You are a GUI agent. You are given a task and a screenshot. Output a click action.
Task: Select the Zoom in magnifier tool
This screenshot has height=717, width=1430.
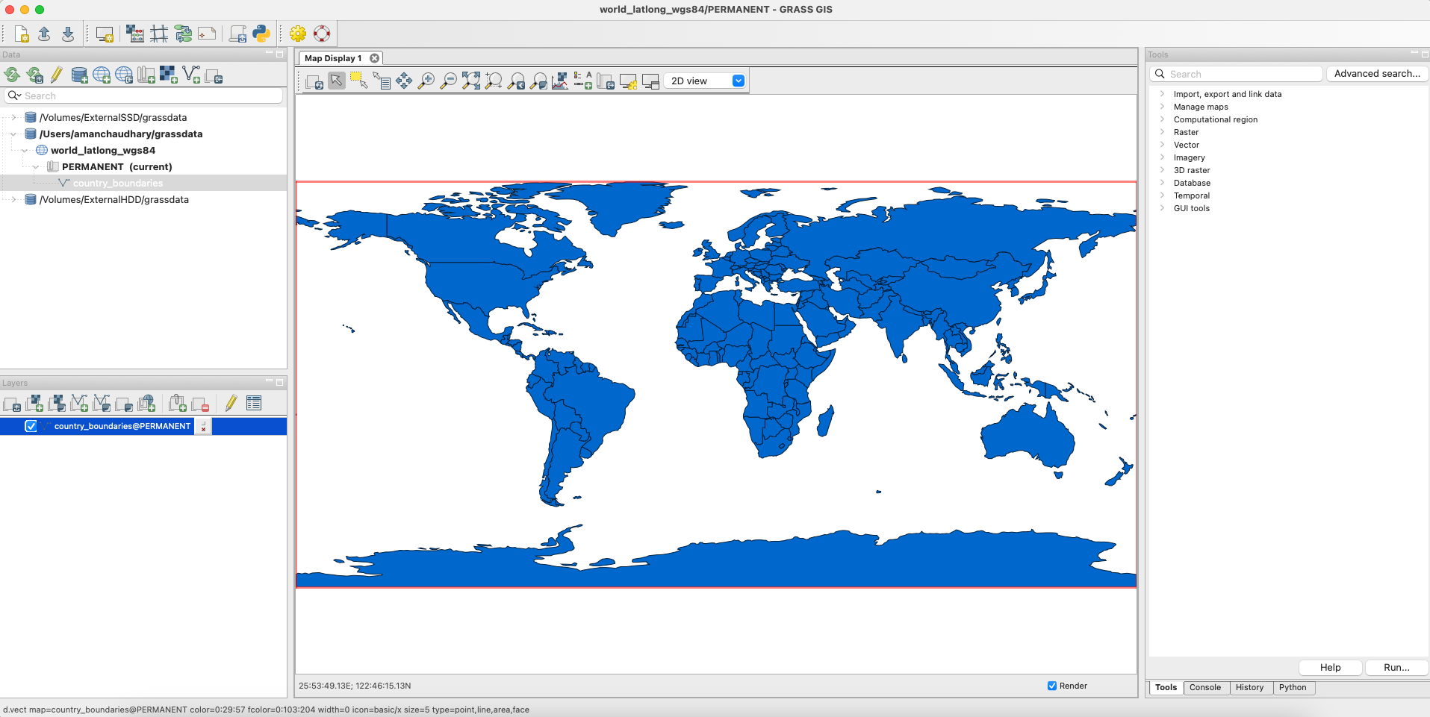[x=426, y=81]
